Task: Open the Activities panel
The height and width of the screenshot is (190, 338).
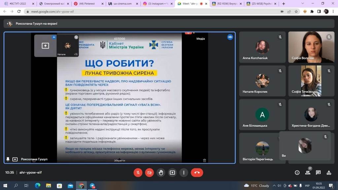Action: [329, 173]
